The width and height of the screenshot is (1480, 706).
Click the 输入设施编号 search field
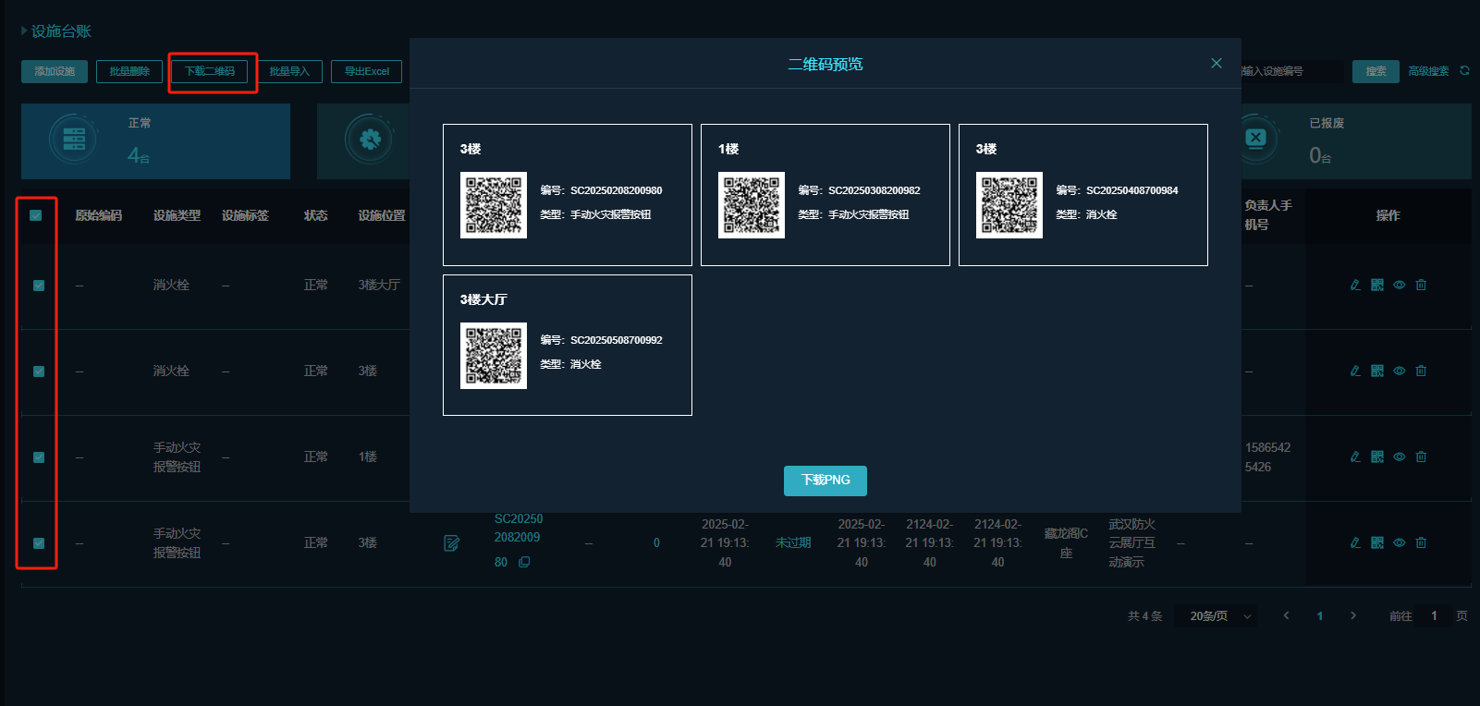1291,71
